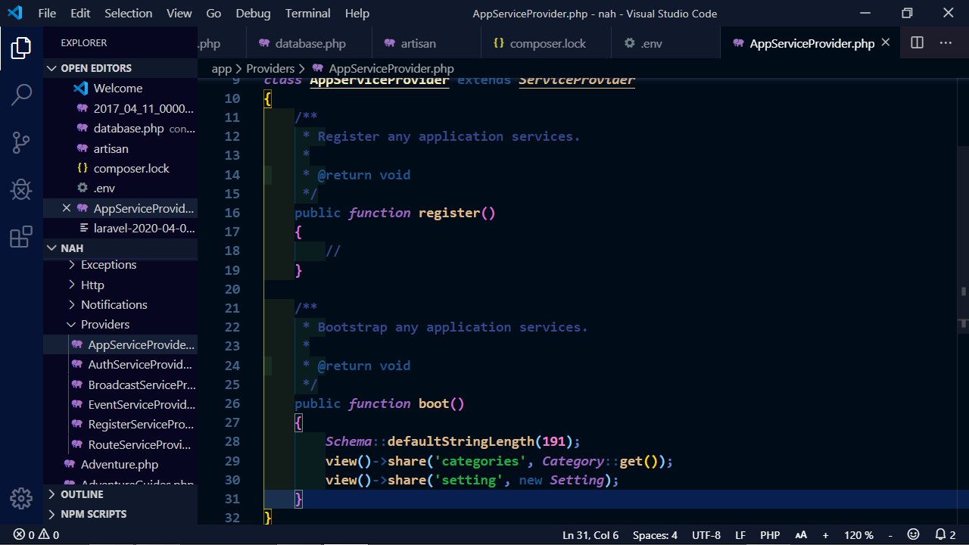Open RegisterServiceProvider file in tree

[120, 424]
